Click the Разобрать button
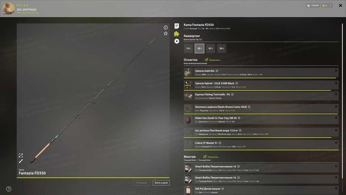 pyautogui.click(x=142, y=183)
